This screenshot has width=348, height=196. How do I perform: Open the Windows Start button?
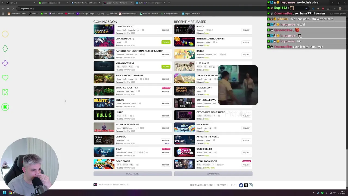tap(4, 193)
